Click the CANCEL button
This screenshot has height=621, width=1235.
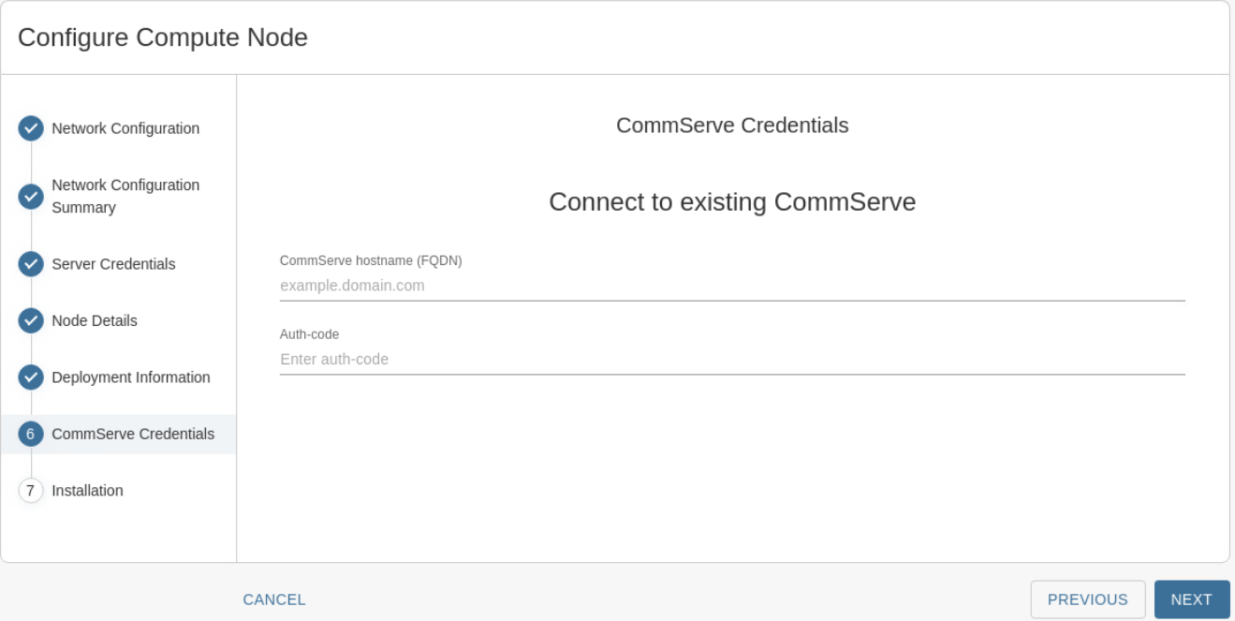[x=274, y=599]
